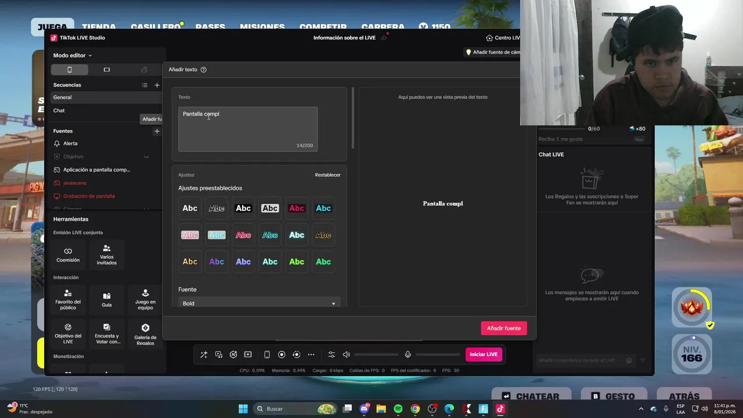
Task: Click the Secuencias list view icon
Action: click(x=145, y=85)
